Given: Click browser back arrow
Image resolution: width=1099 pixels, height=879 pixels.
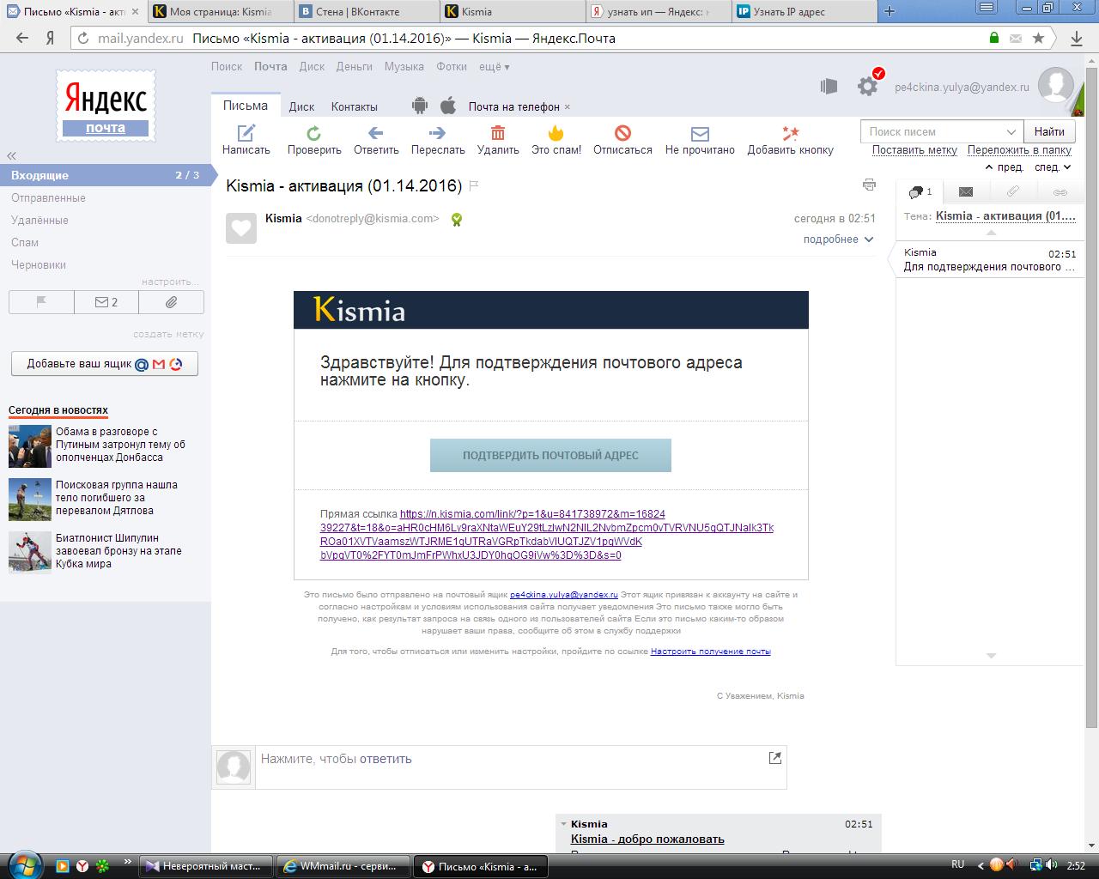Looking at the screenshot, I should click(x=22, y=38).
